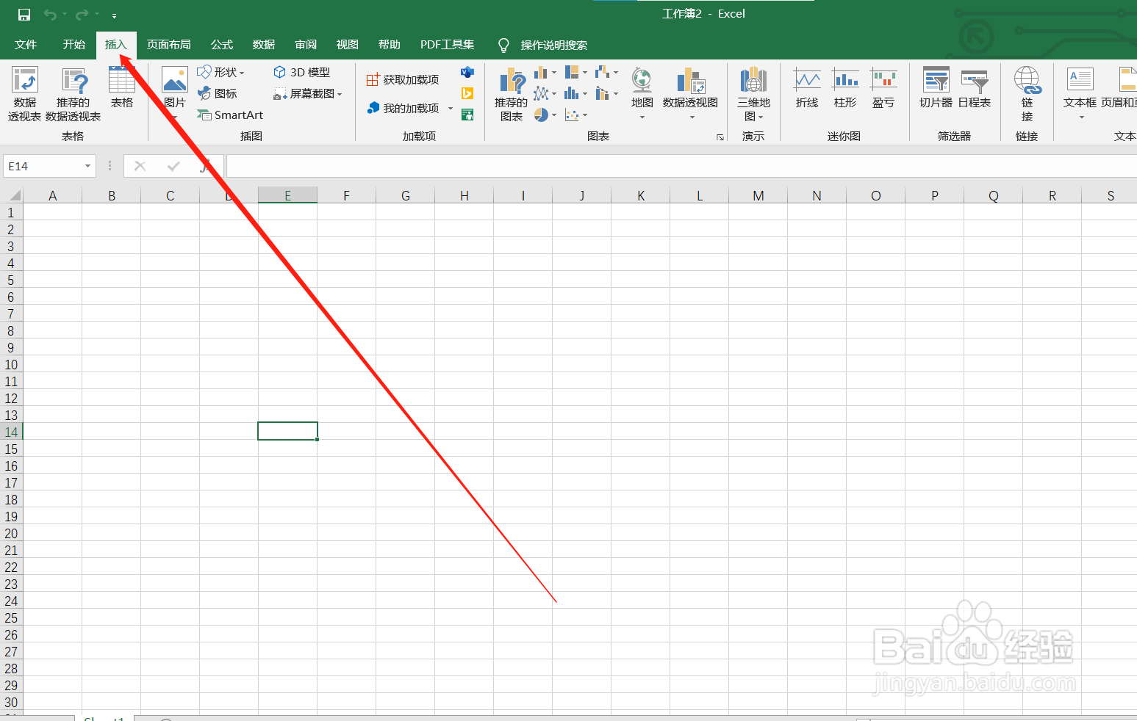Select row header 20
This screenshot has height=721, width=1137.
pos(11,533)
